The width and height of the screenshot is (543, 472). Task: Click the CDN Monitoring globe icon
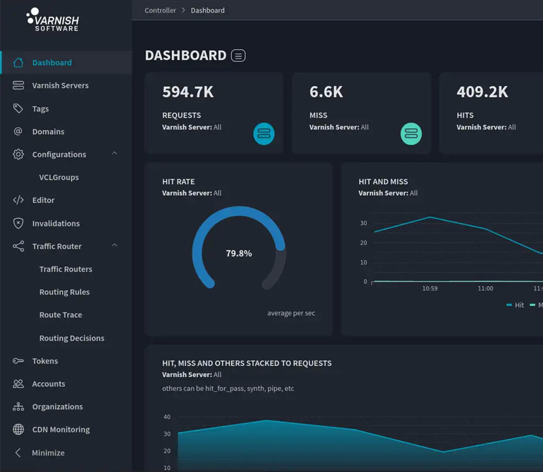[18, 429]
